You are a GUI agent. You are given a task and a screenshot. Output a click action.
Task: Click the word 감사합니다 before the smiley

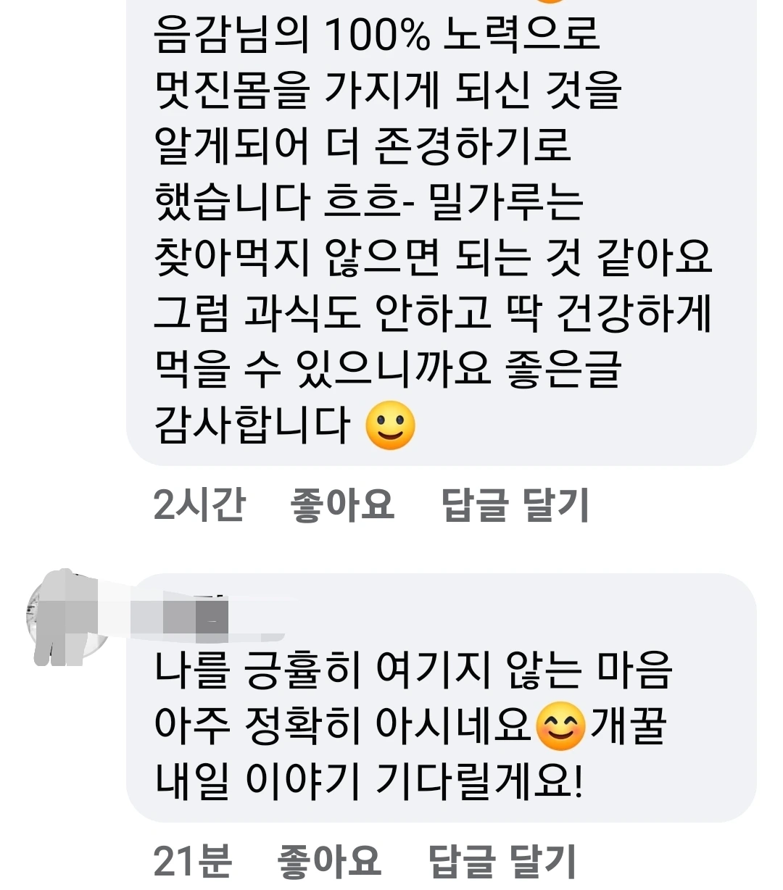[252, 425]
